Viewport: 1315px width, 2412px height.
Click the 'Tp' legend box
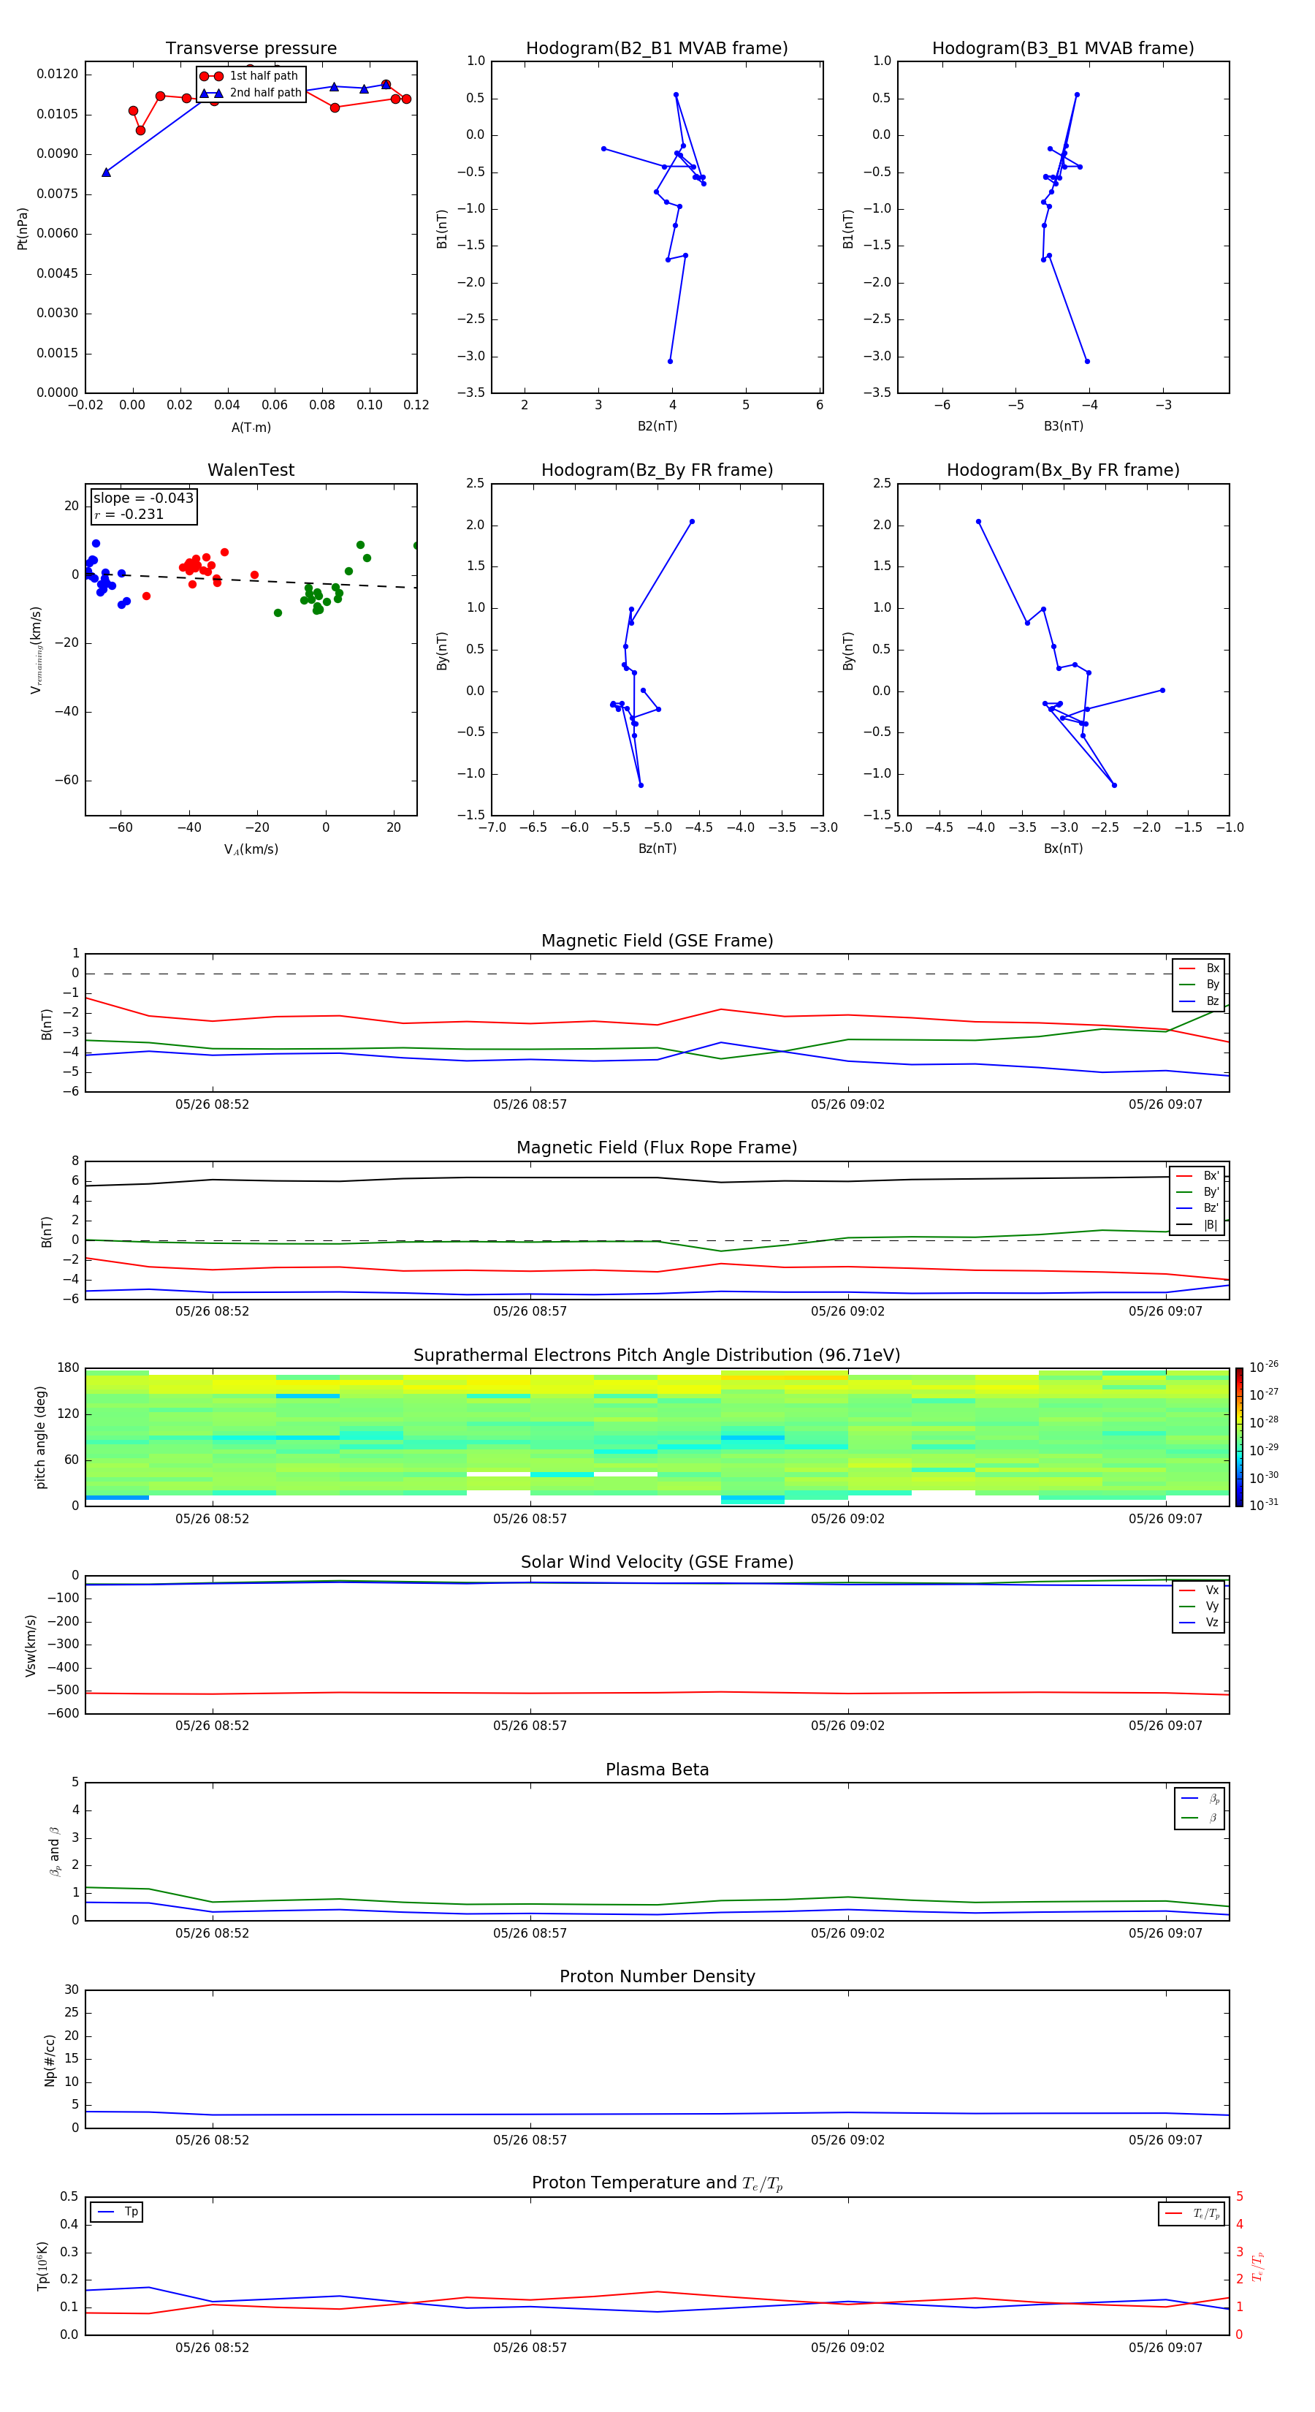pos(116,2212)
